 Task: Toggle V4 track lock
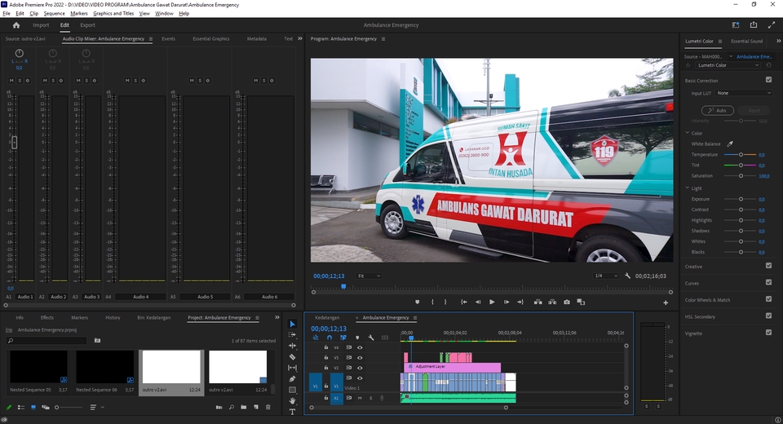coord(326,347)
